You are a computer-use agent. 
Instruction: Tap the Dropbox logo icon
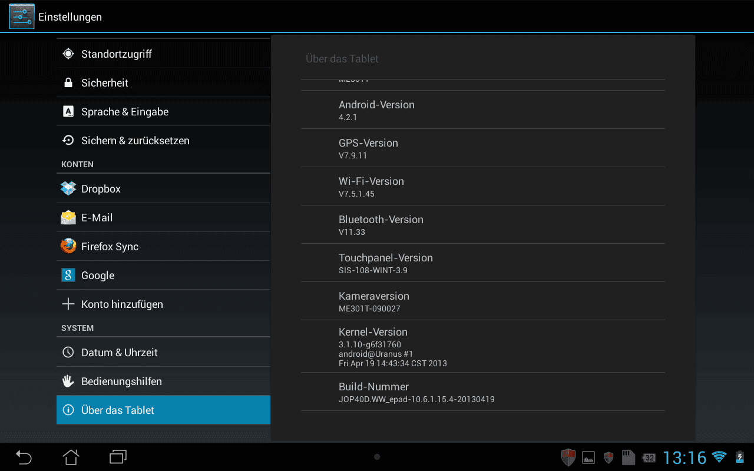tap(68, 188)
